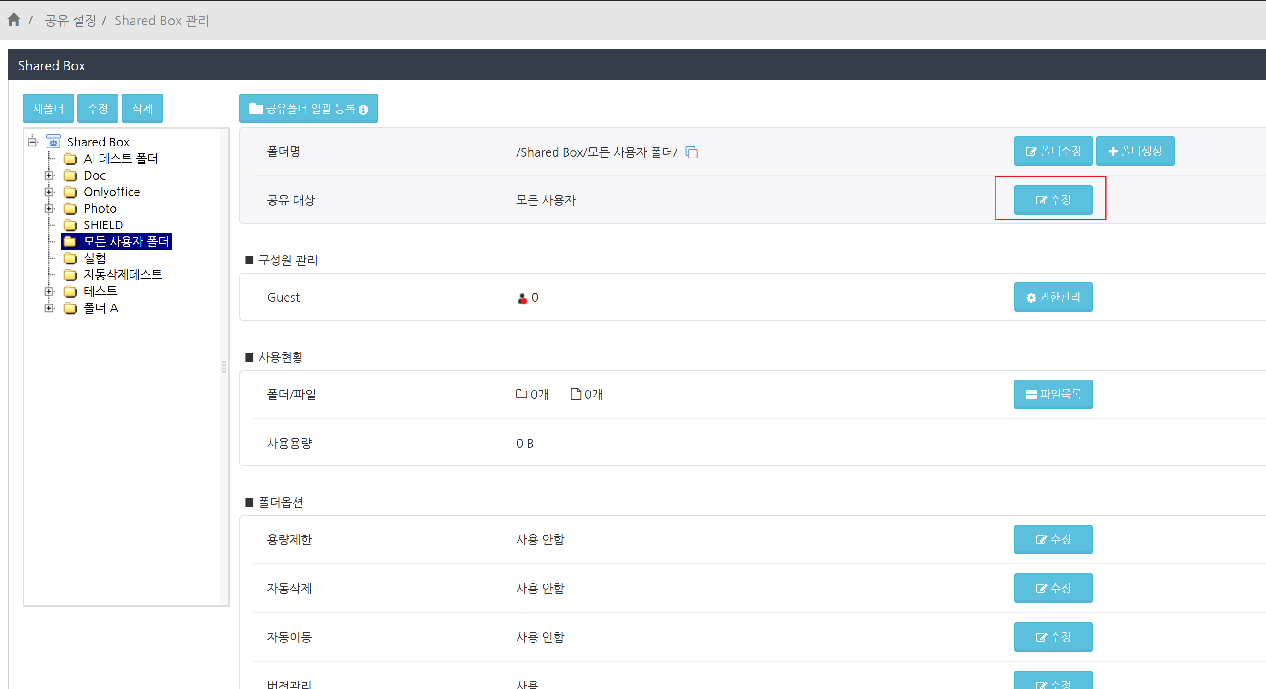
Task: Click the home icon in breadcrumb
Action: coord(14,20)
